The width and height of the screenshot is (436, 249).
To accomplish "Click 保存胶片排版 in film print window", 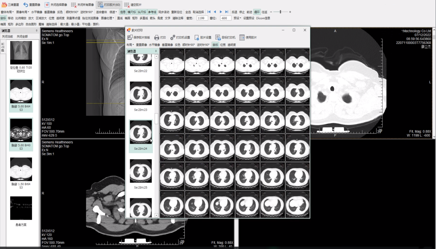I will [139, 37].
